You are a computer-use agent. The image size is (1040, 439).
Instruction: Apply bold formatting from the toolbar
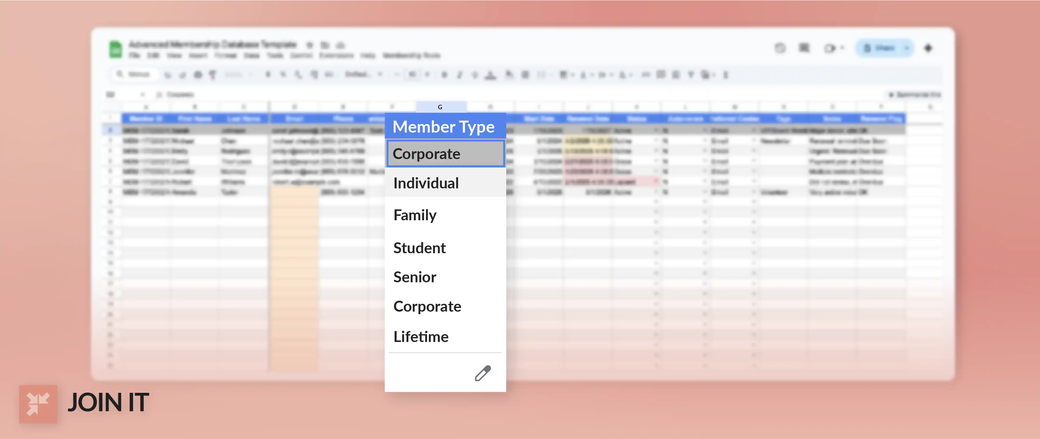pyautogui.click(x=445, y=74)
